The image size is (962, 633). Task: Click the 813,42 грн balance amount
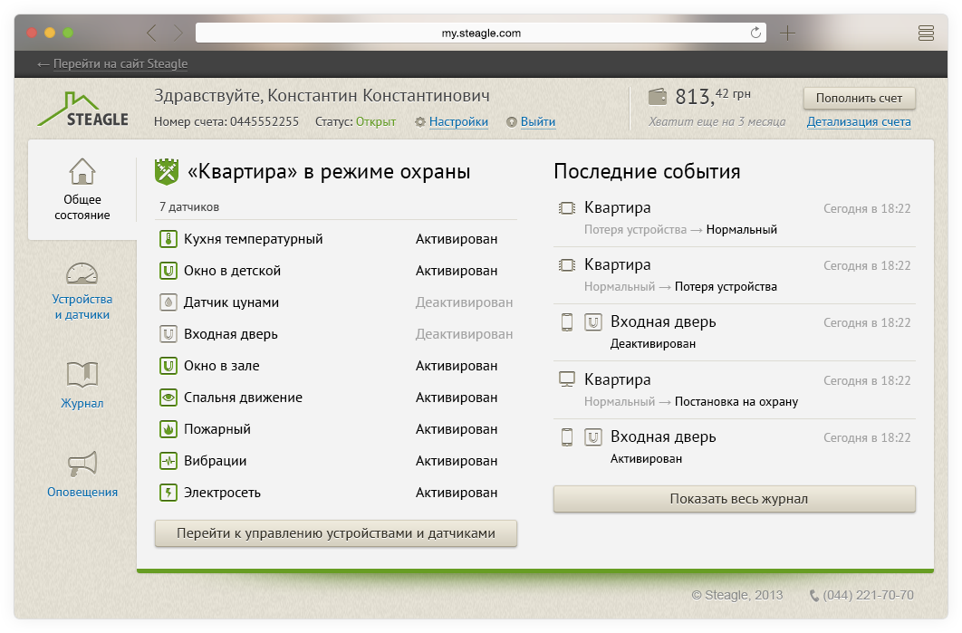point(713,96)
